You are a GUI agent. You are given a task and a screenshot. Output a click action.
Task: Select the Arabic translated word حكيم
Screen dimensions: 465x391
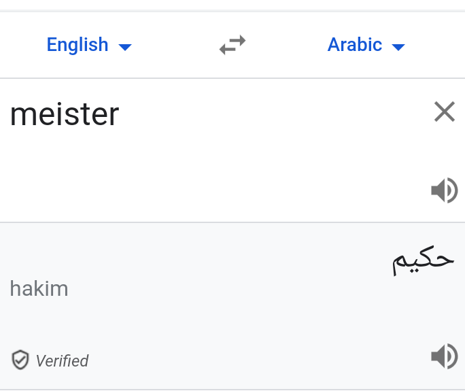(422, 260)
